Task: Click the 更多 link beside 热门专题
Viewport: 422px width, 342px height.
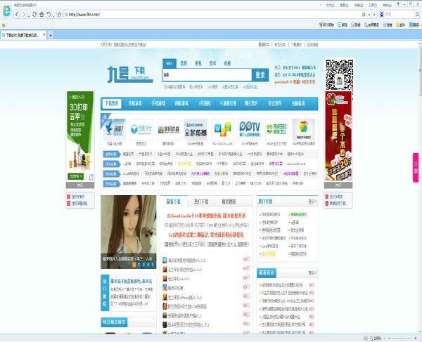Action: pos(312,202)
